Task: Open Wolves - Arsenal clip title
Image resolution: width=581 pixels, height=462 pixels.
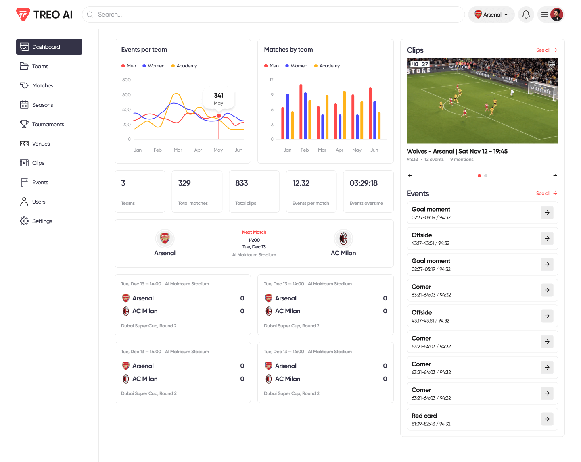Action: click(x=457, y=151)
